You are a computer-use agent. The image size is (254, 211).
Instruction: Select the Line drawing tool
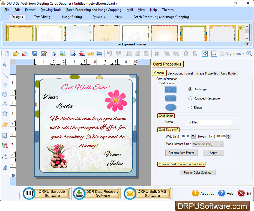pyautogui.click(x=5, y=75)
